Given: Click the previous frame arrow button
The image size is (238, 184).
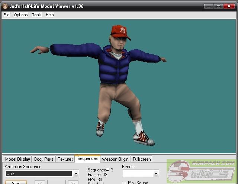Looking at the screenshot, I should point(40,182).
